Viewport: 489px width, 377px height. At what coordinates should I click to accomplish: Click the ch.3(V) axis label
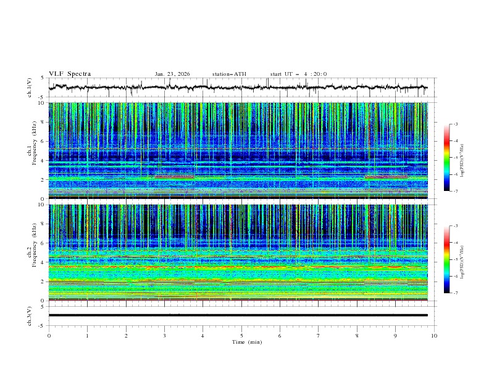(x=30, y=315)
